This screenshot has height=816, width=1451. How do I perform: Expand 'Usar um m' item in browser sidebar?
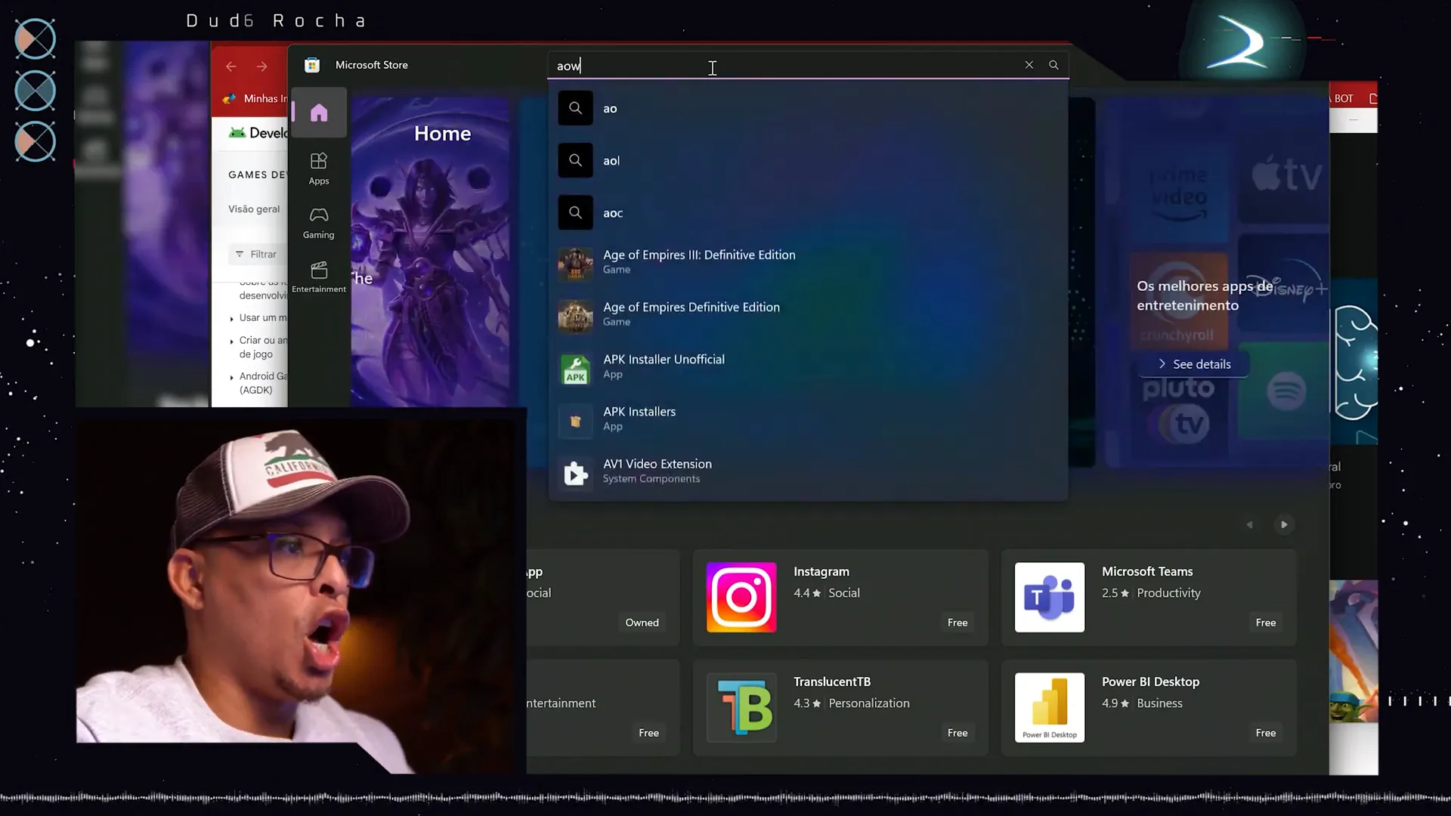tap(258, 318)
